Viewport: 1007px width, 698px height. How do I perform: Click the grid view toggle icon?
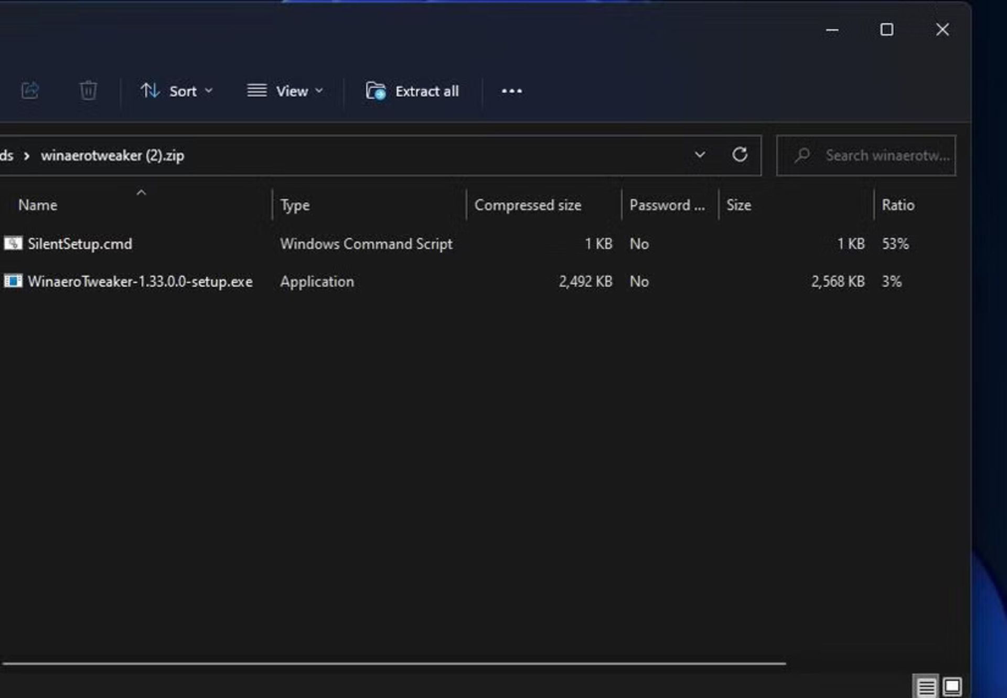[x=952, y=686]
